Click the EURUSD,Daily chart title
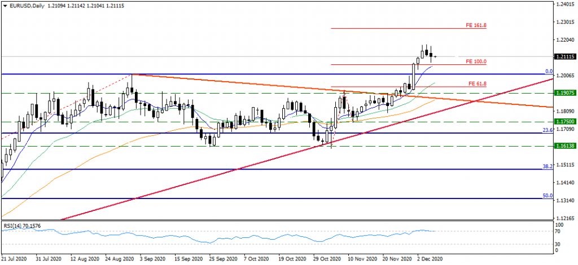 point(21,4)
